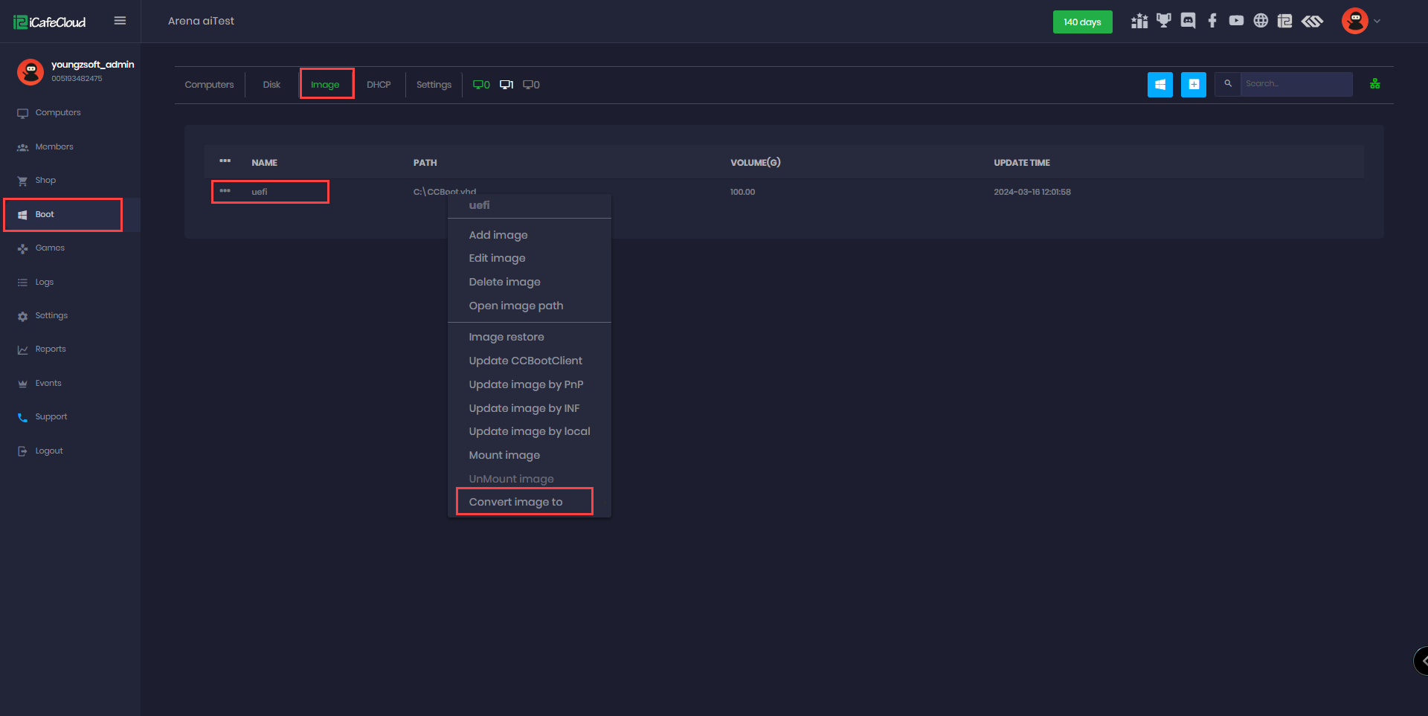This screenshot has height=716, width=1428.
Task: Click the trophy icon in header
Action: (x=1164, y=21)
